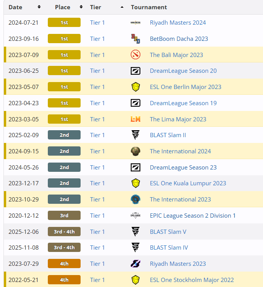
Task: Click the DreamLeague Season 20 logo icon
Action: coord(135,71)
